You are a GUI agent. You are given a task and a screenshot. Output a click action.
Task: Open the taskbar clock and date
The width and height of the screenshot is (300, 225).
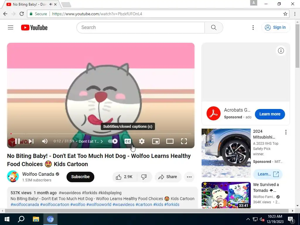(x=275, y=219)
